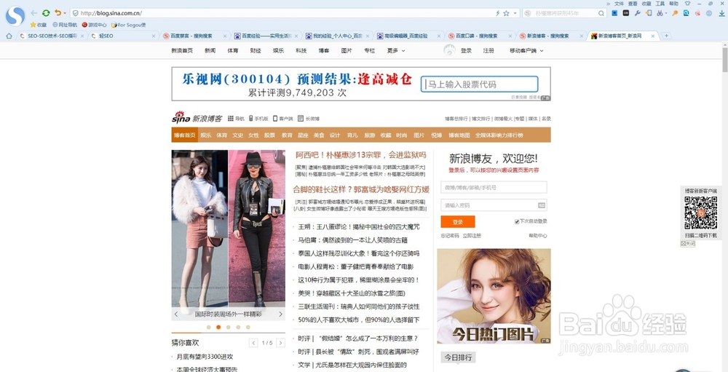Open the 工具 menu
The width and height of the screenshot is (728, 372).
(x=660, y=3)
